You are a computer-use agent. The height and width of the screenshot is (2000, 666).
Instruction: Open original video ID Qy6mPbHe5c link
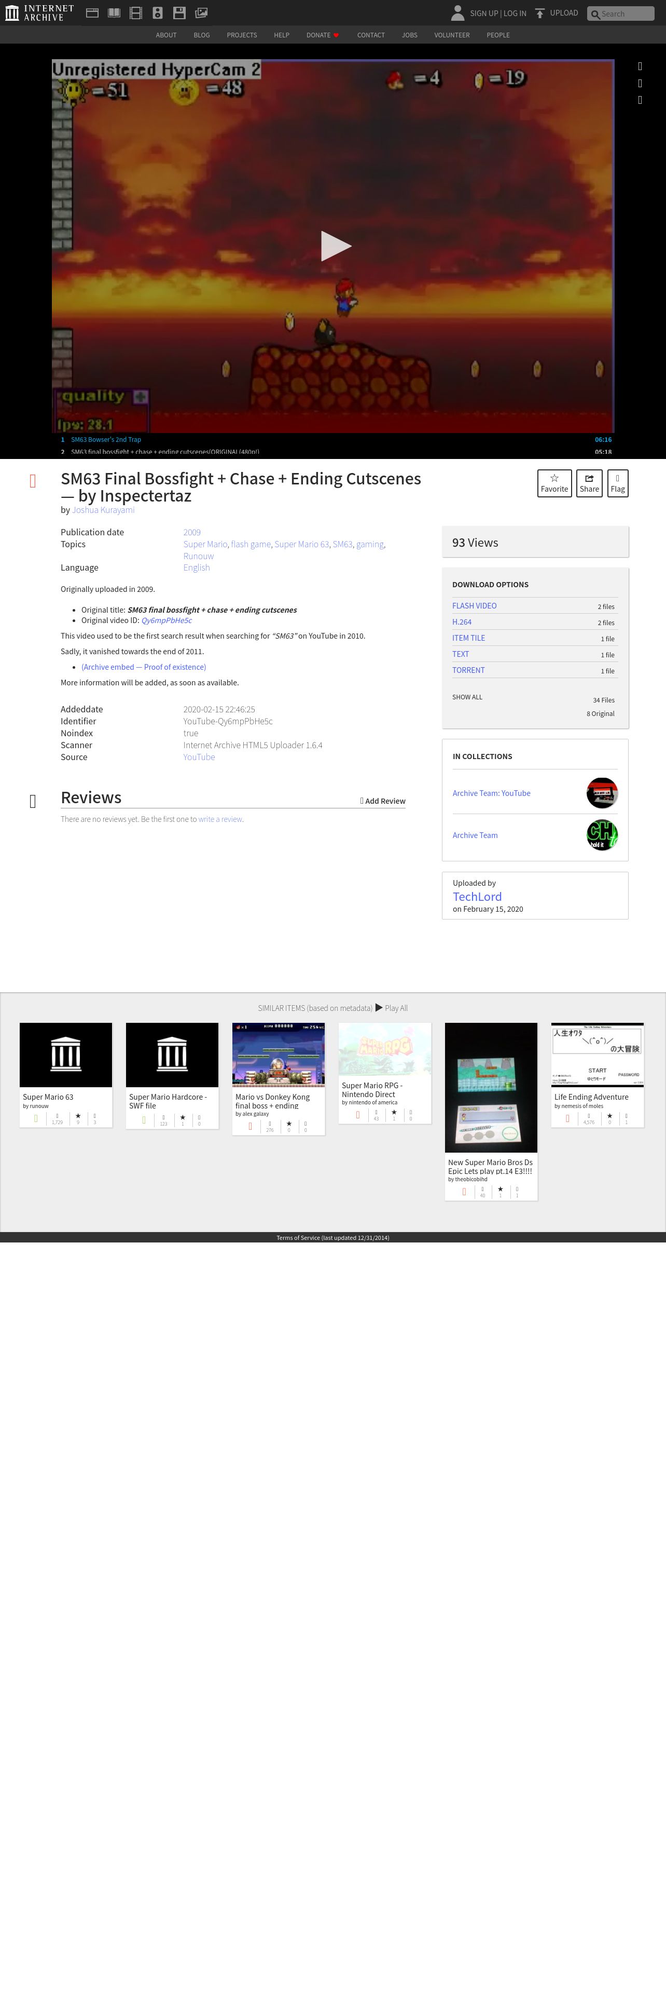pos(166,620)
